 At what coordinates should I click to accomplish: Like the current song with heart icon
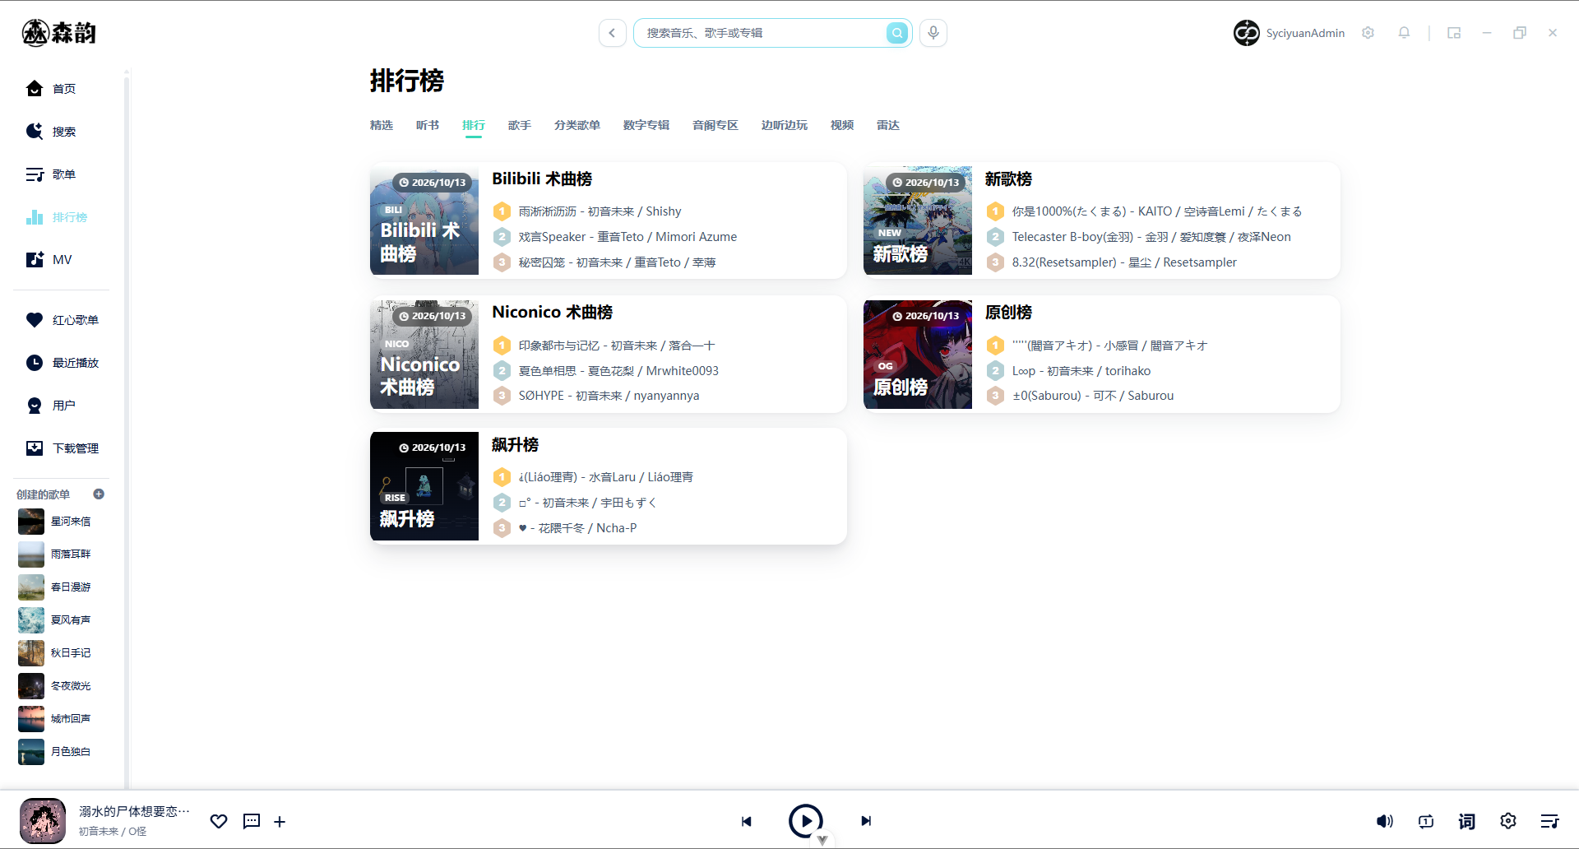[x=219, y=821]
